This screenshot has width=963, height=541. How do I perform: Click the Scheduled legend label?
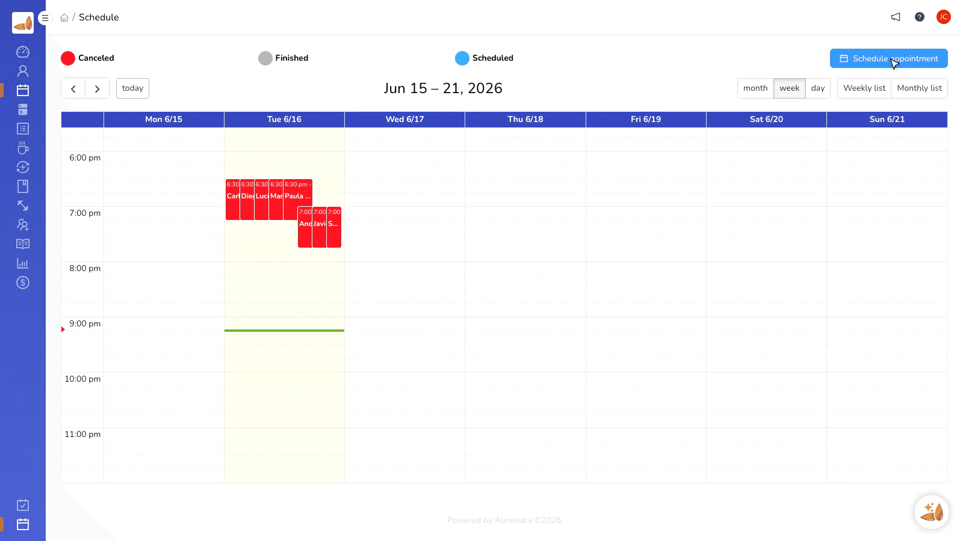(493, 58)
